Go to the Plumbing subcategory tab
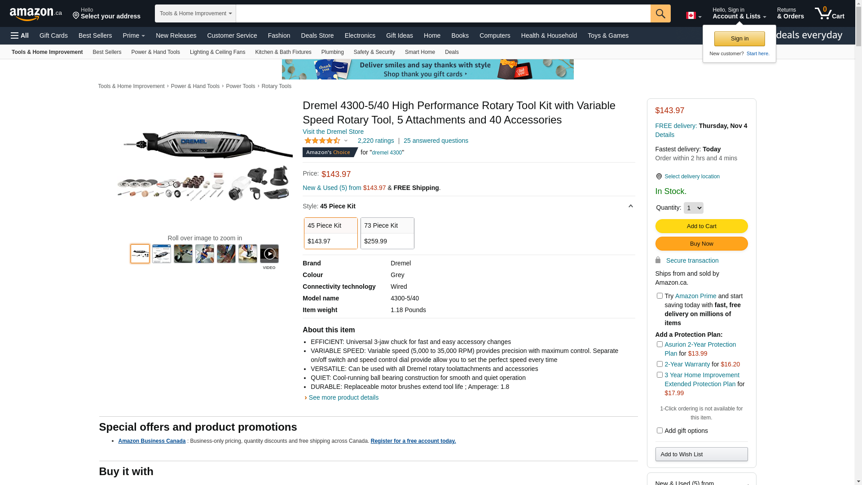 tap(332, 52)
